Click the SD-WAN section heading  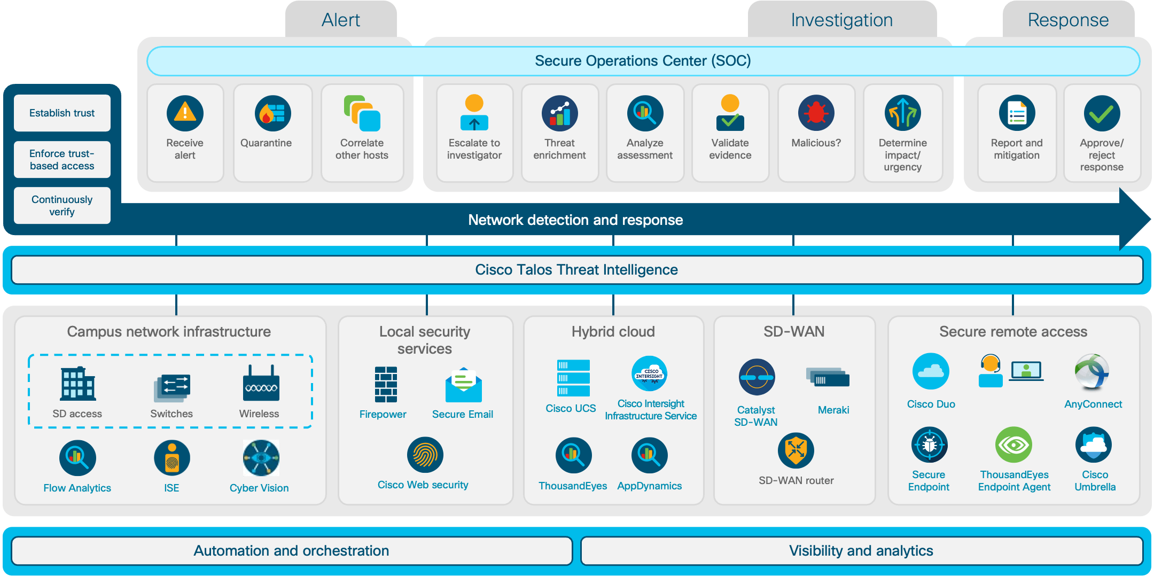[794, 331]
